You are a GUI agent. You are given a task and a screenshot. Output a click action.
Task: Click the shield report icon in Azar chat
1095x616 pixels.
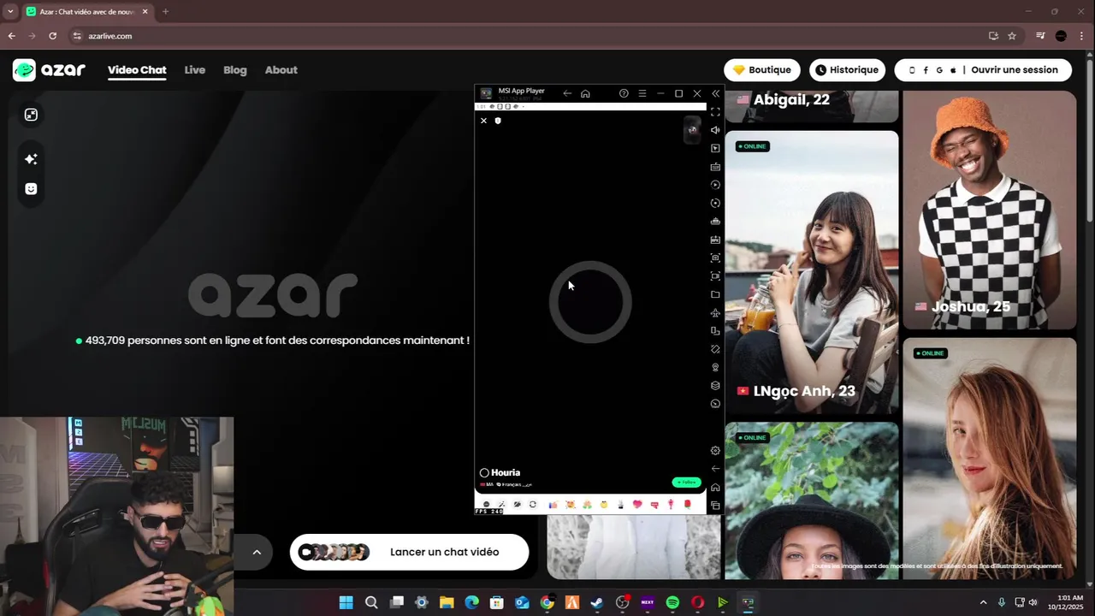(498, 121)
